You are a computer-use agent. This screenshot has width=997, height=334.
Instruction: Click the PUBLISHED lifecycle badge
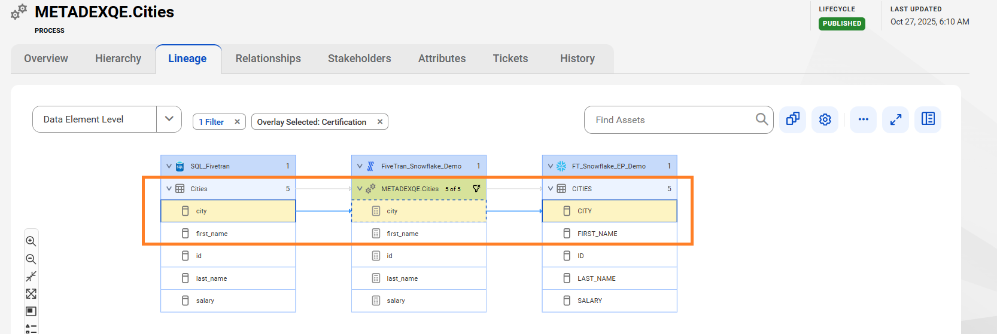[x=841, y=23]
